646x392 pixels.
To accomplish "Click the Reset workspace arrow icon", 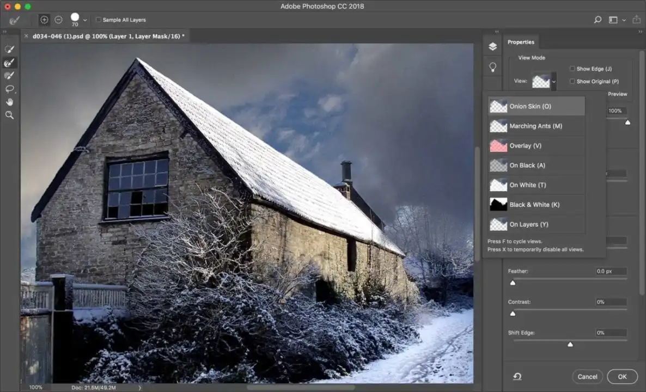I will pos(517,376).
